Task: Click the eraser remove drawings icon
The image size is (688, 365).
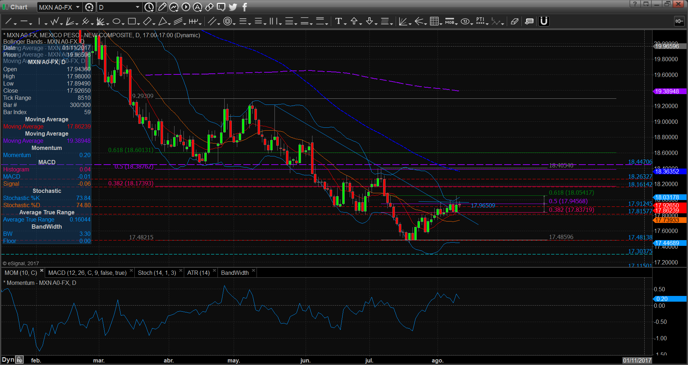Action: pyautogui.click(x=515, y=21)
